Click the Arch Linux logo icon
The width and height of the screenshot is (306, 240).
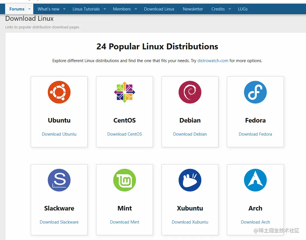255,180
